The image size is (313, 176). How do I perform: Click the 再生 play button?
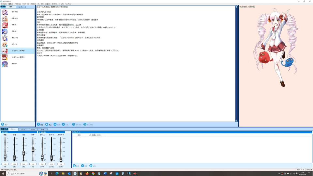40,124
